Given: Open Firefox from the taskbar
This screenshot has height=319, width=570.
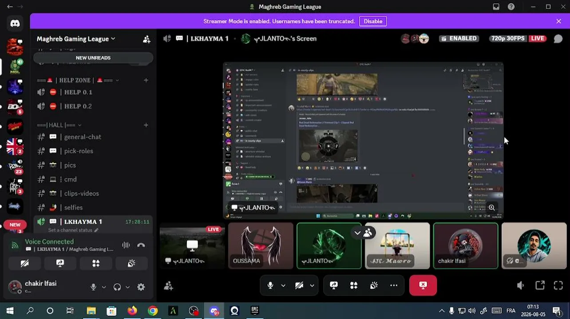Looking at the screenshot, I should pos(132,311).
